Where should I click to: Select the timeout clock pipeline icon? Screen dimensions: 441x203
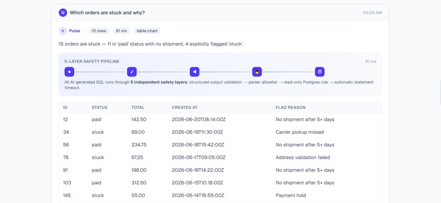(320, 72)
